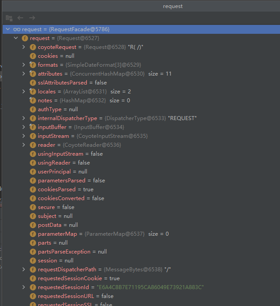The width and height of the screenshot is (280, 306).
Task: Select the authType = null row
Action: [141, 109]
